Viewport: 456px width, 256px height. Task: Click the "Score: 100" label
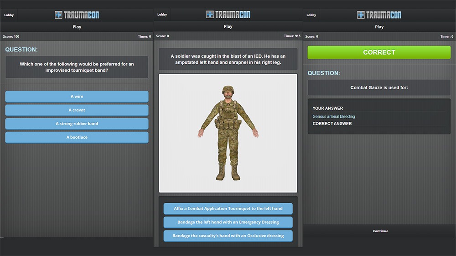pyautogui.click(x=11, y=36)
